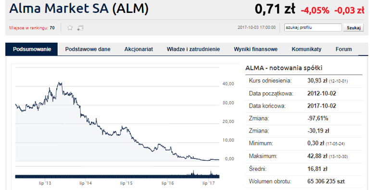378x190 pixels.
Task: Focus the szukaj profilu search field
Action: [x=313, y=27]
